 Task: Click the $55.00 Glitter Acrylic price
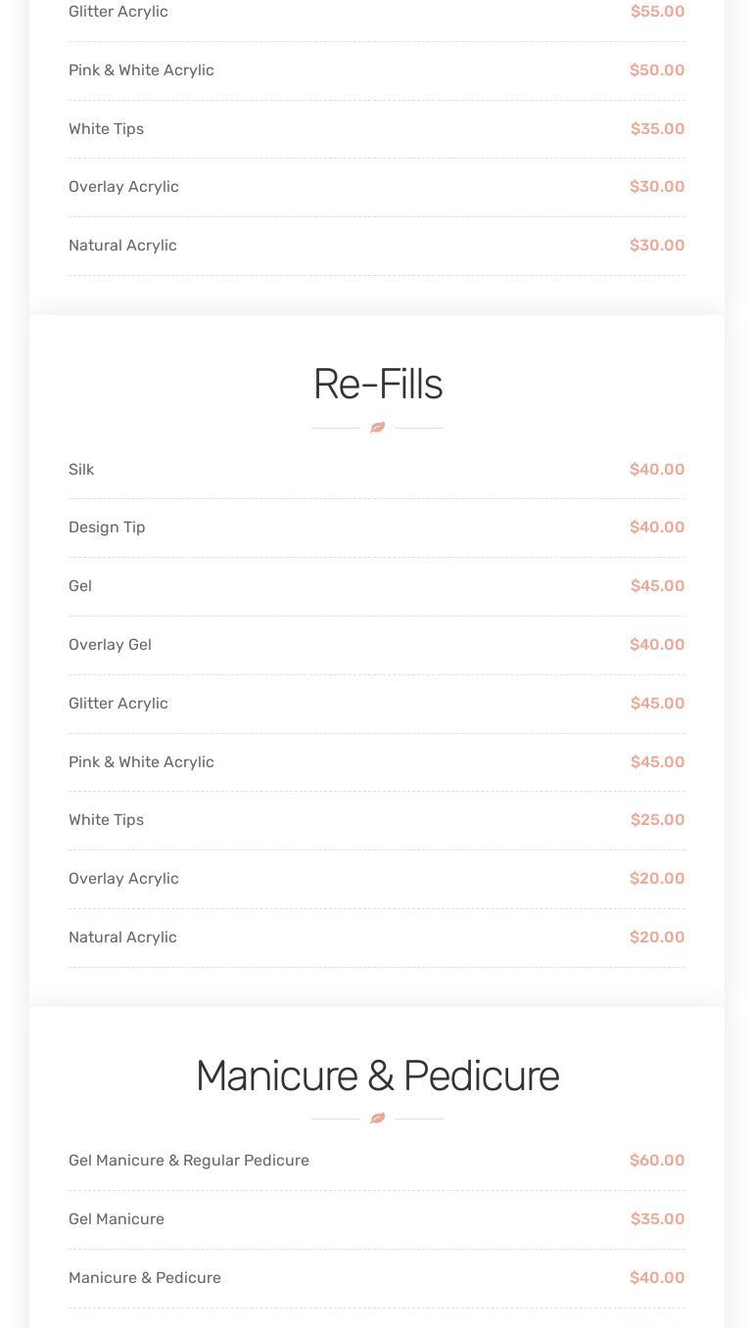pyautogui.click(x=657, y=12)
